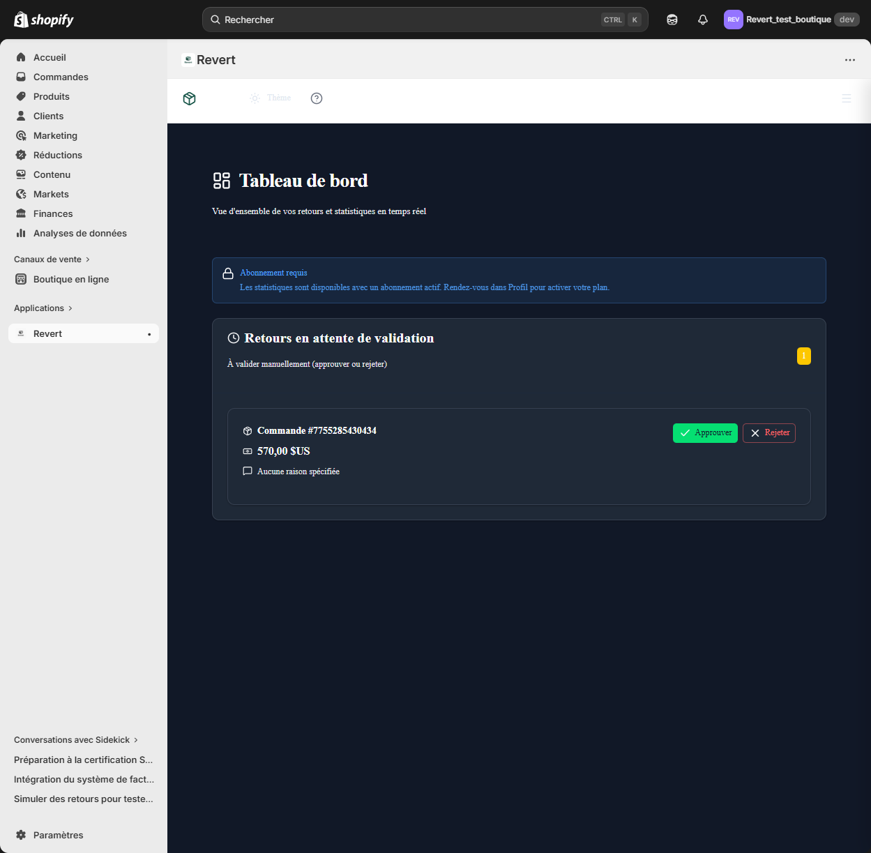Open notifications bell
Image resolution: width=871 pixels, height=853 pixels.
click(702, 20)
